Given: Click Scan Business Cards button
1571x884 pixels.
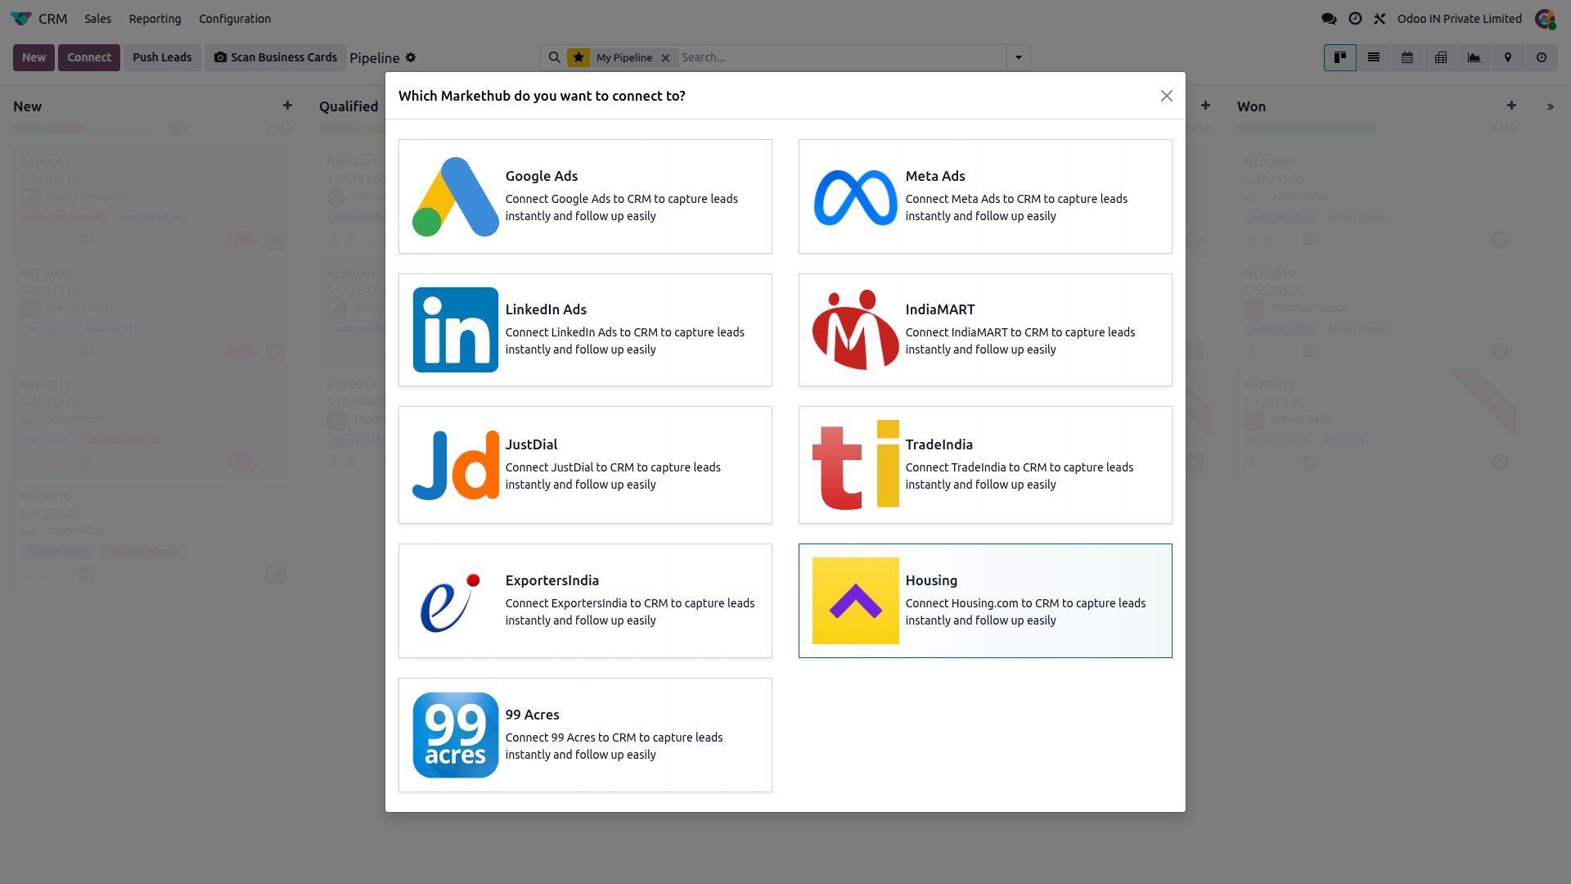Looking at the screenshot, I should pyautogui.click(x=276, y=57).
